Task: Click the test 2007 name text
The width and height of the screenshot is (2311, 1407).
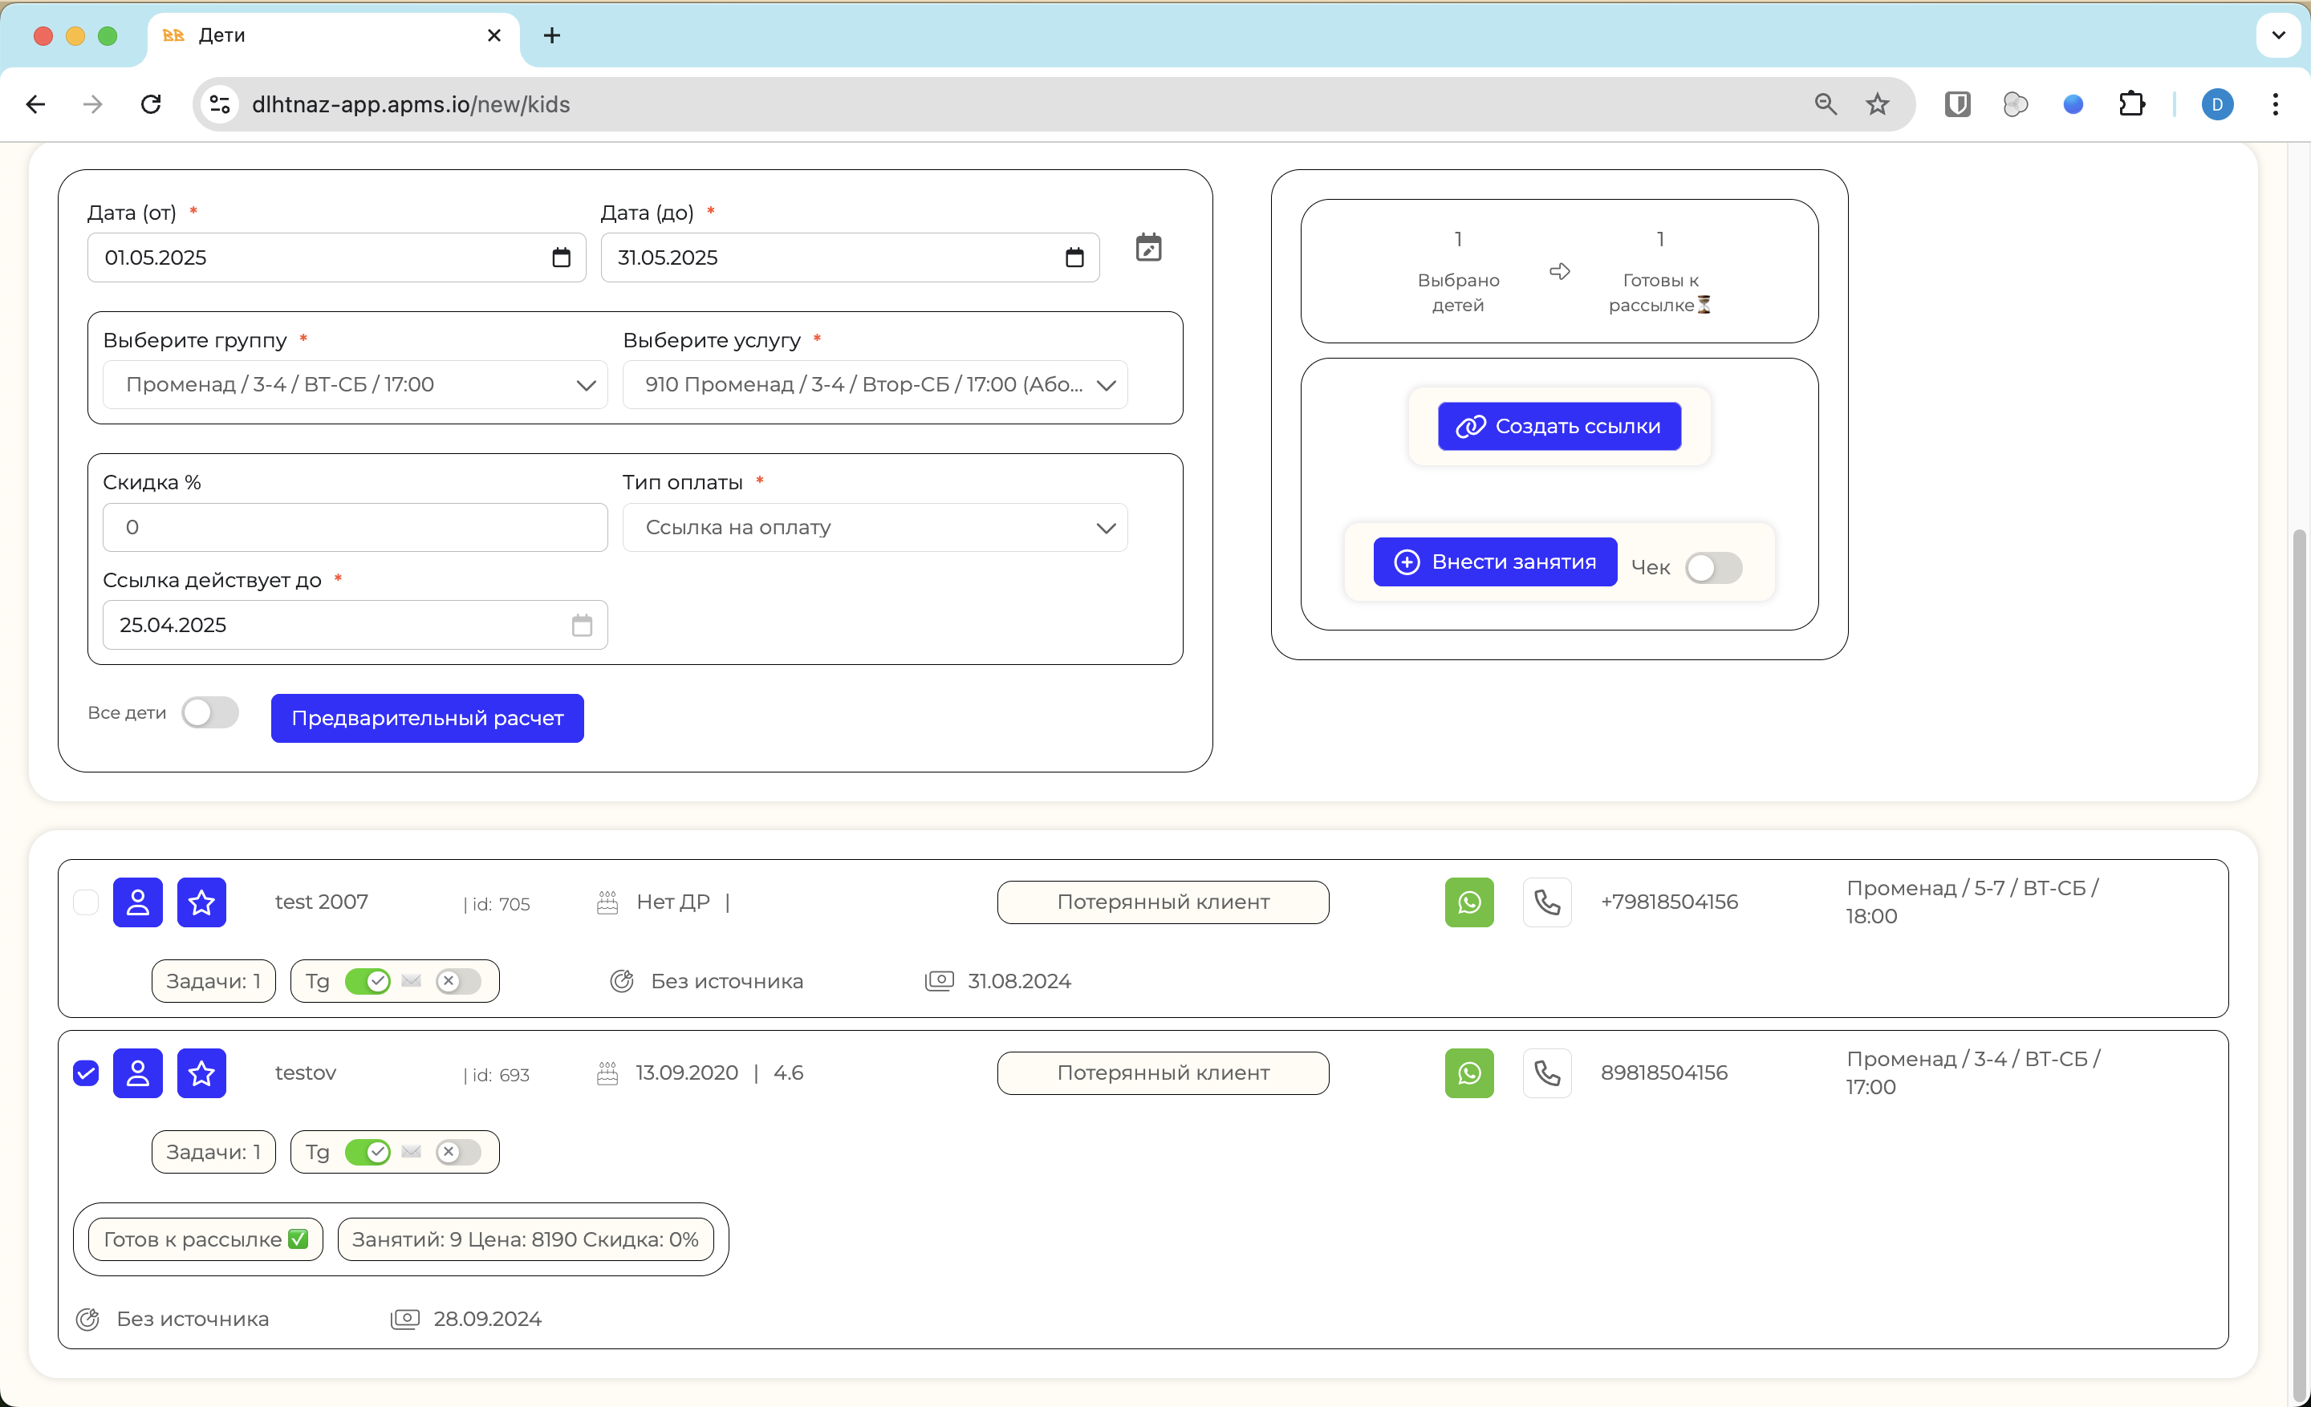Action: 321,902
